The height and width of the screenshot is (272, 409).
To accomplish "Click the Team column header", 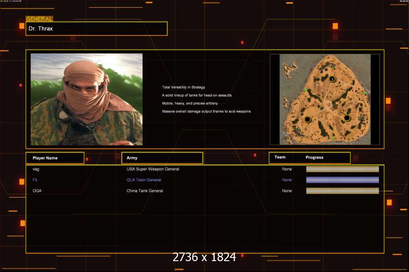I will tap(280, 157).
